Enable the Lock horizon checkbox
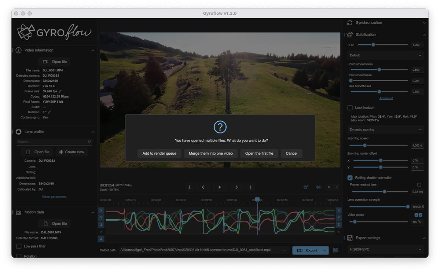 (x=350, y=108)
